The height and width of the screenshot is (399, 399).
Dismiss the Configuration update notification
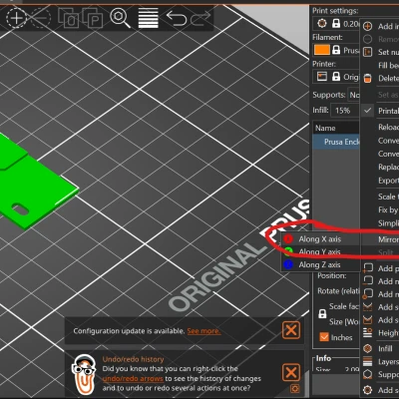291,330
